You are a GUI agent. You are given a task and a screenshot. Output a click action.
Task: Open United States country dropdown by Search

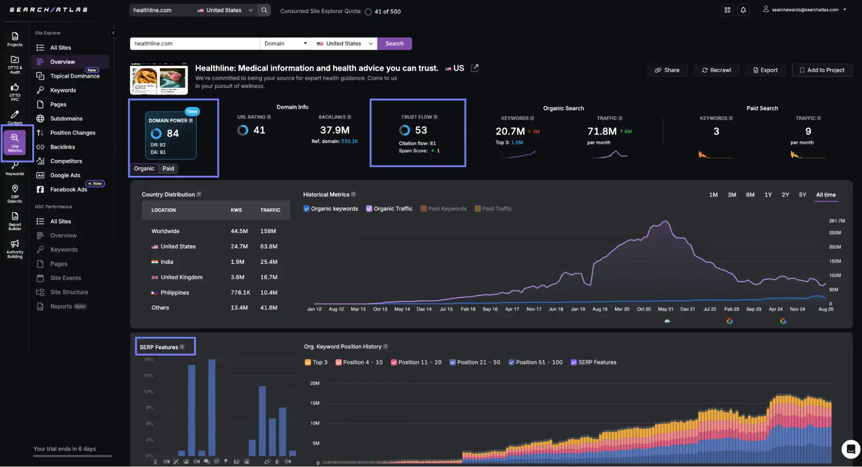coord(344,44)
